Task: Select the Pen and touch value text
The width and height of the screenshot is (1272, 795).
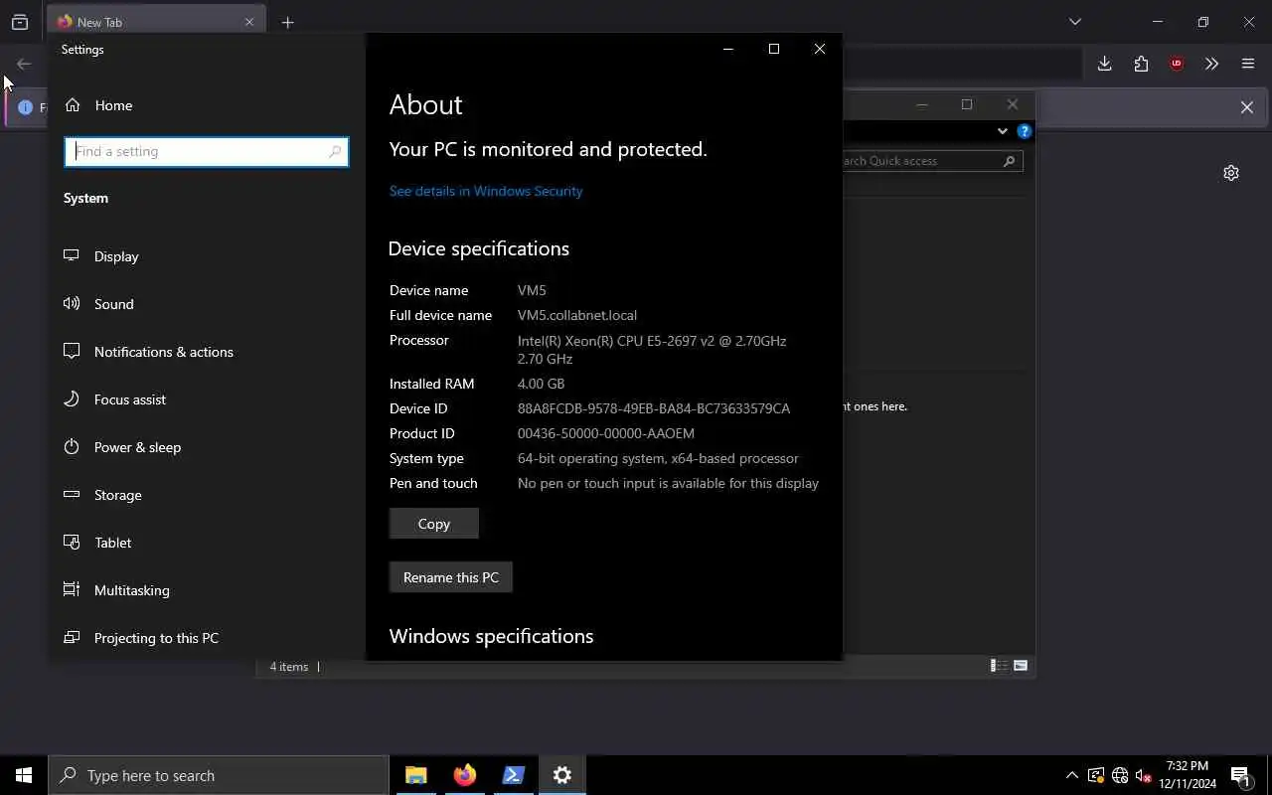Action: click(668, 483)
